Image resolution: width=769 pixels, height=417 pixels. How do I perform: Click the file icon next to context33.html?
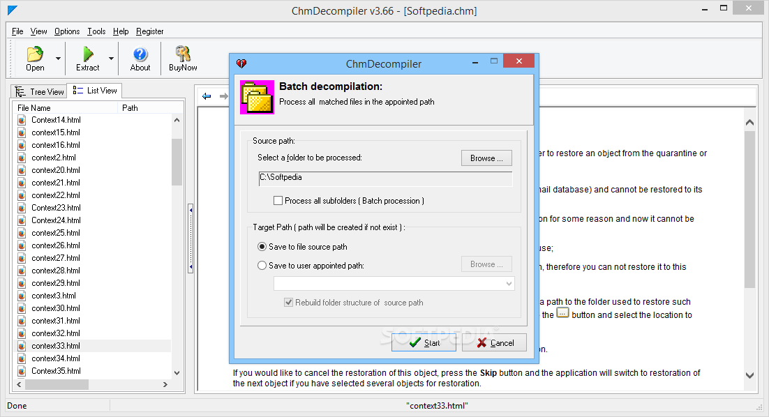click(x=22, y=346)
